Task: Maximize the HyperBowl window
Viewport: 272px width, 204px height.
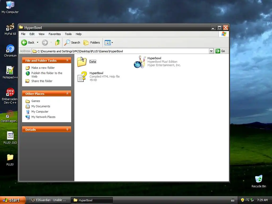Action: pyautogui.click(x=219, y=28)
